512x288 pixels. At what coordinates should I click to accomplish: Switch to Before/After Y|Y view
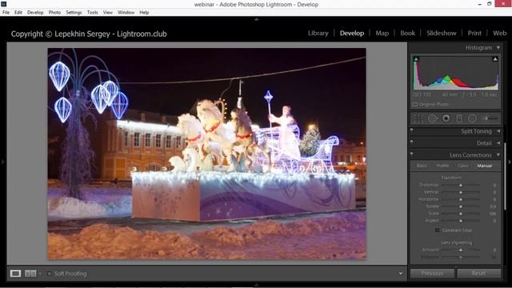pos(30,274)
